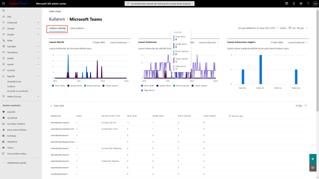The image size is (319, 179).
Task: Click Yardım help link
Action: (282, 28)
